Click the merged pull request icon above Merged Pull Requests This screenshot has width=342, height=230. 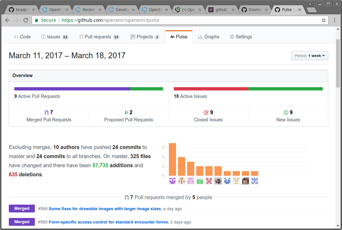pos(46,113)
